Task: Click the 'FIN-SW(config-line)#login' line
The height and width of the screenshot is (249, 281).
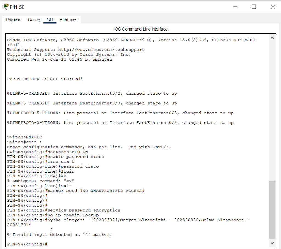Action: pos(41,171)
